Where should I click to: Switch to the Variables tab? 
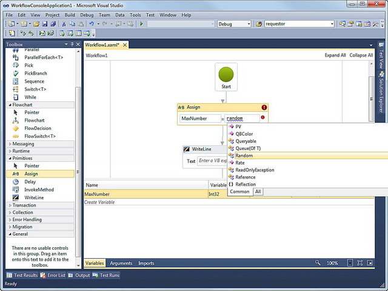pos(95,263)
